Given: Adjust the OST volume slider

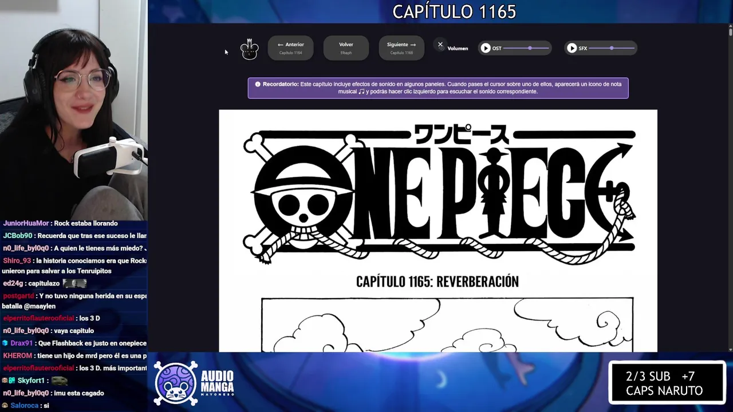Looking at the screenshot, I should 526,48.
